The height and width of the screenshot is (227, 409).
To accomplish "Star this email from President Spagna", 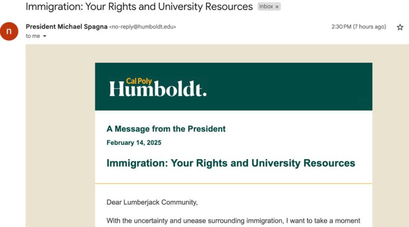I will 400,27.
